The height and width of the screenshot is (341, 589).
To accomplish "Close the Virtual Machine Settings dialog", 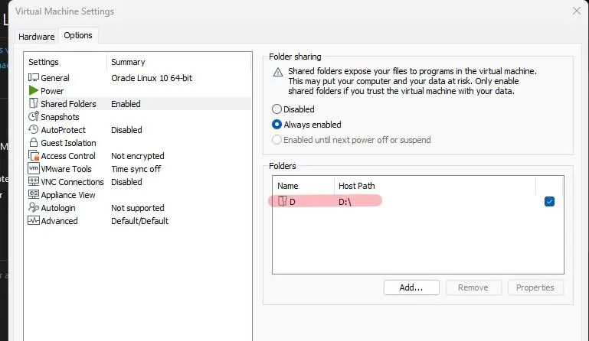I will (576, 11).
